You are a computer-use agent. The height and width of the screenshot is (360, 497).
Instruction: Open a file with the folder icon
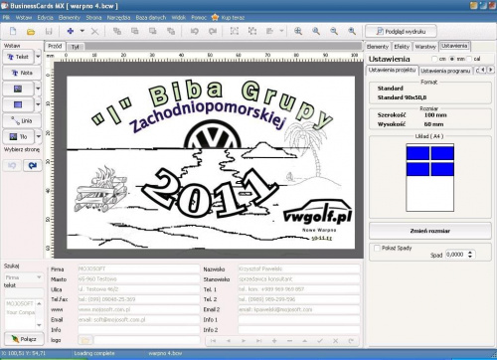coord(31,32)
